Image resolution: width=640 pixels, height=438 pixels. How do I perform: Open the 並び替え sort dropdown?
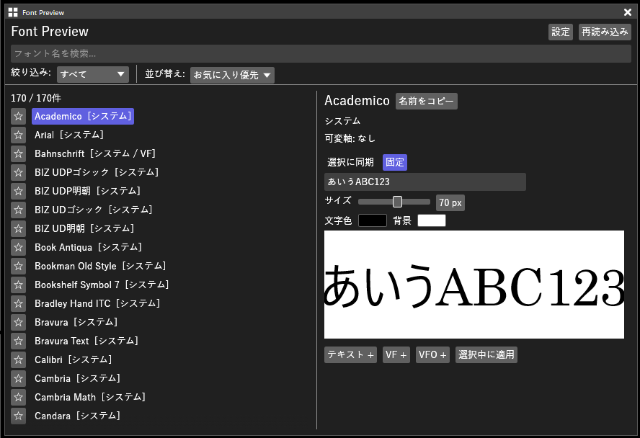[232, 75]
